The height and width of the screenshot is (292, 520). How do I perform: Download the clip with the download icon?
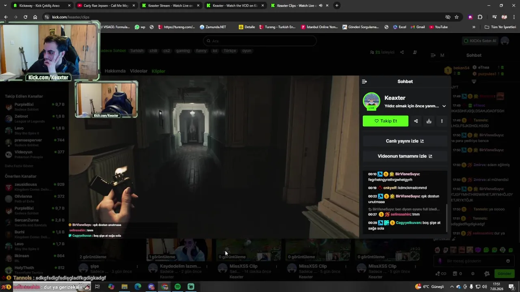(x=429, y=121)
